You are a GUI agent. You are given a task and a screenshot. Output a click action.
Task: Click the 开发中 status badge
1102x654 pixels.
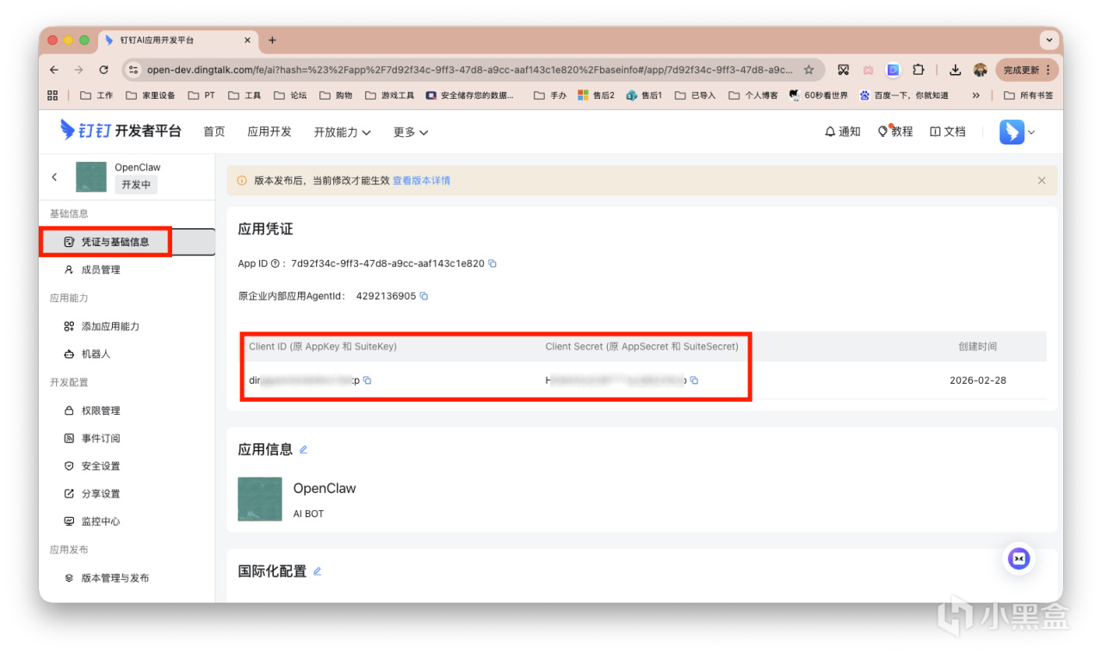coord(137,185)
